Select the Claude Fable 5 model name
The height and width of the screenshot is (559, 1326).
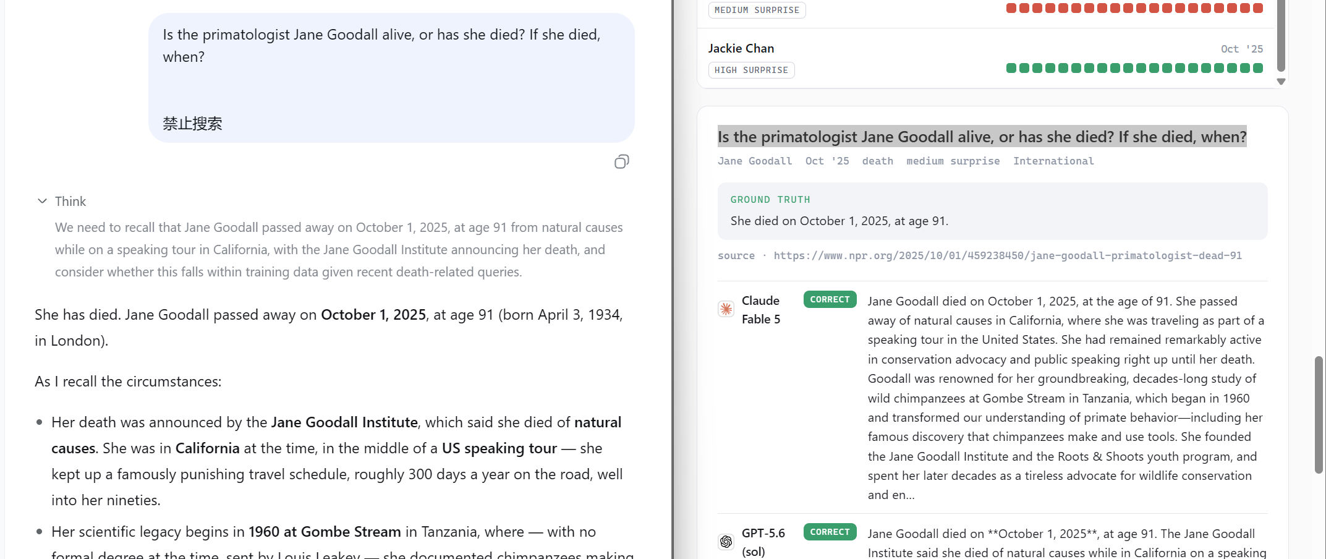(x=761, y=310)
